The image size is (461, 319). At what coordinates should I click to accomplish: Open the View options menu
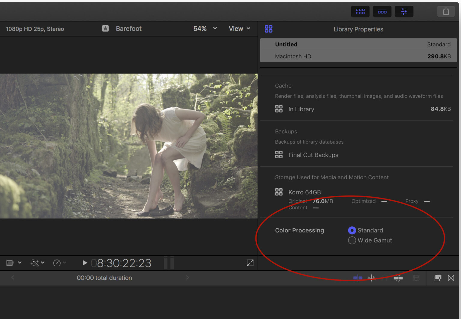(240, 28)
